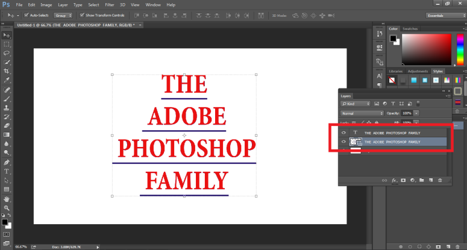Image resolution: width=467 pixels, height=250 pixels.
Task: Hide the selected smart object layer's eye
Action: coord(343,142)
